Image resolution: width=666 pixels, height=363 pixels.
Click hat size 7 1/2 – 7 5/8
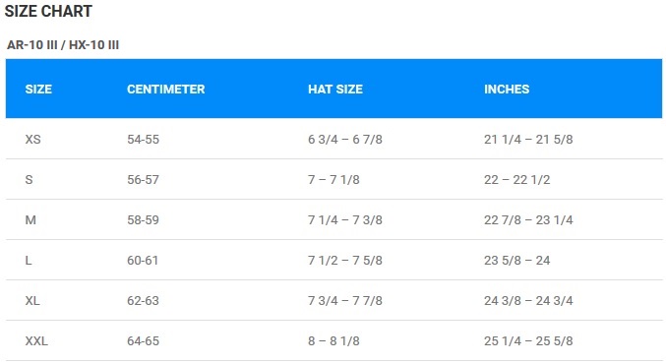(345, 261)
